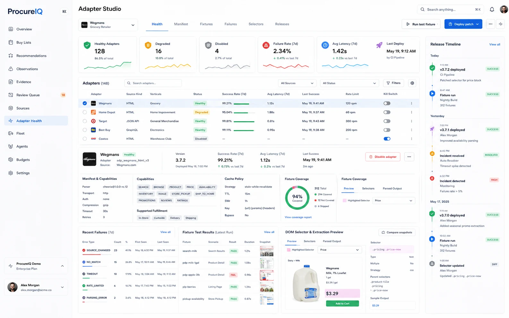Open the Wegmans row three-dot menu
509x318 pixels.
coord(411,103)
